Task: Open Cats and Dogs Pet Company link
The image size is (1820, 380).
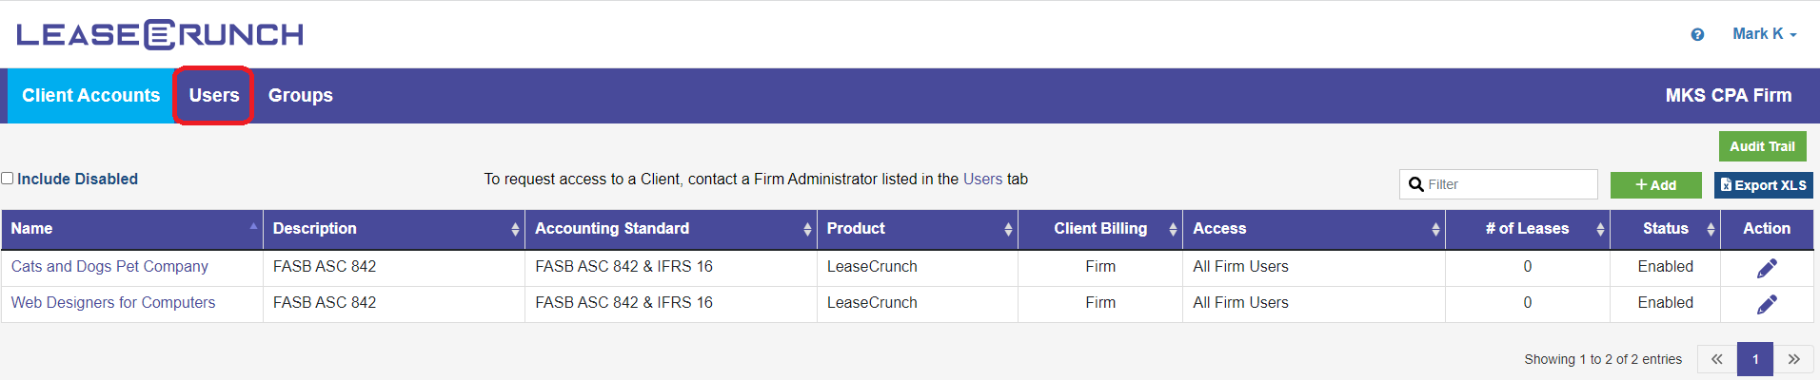Action: 109,267
